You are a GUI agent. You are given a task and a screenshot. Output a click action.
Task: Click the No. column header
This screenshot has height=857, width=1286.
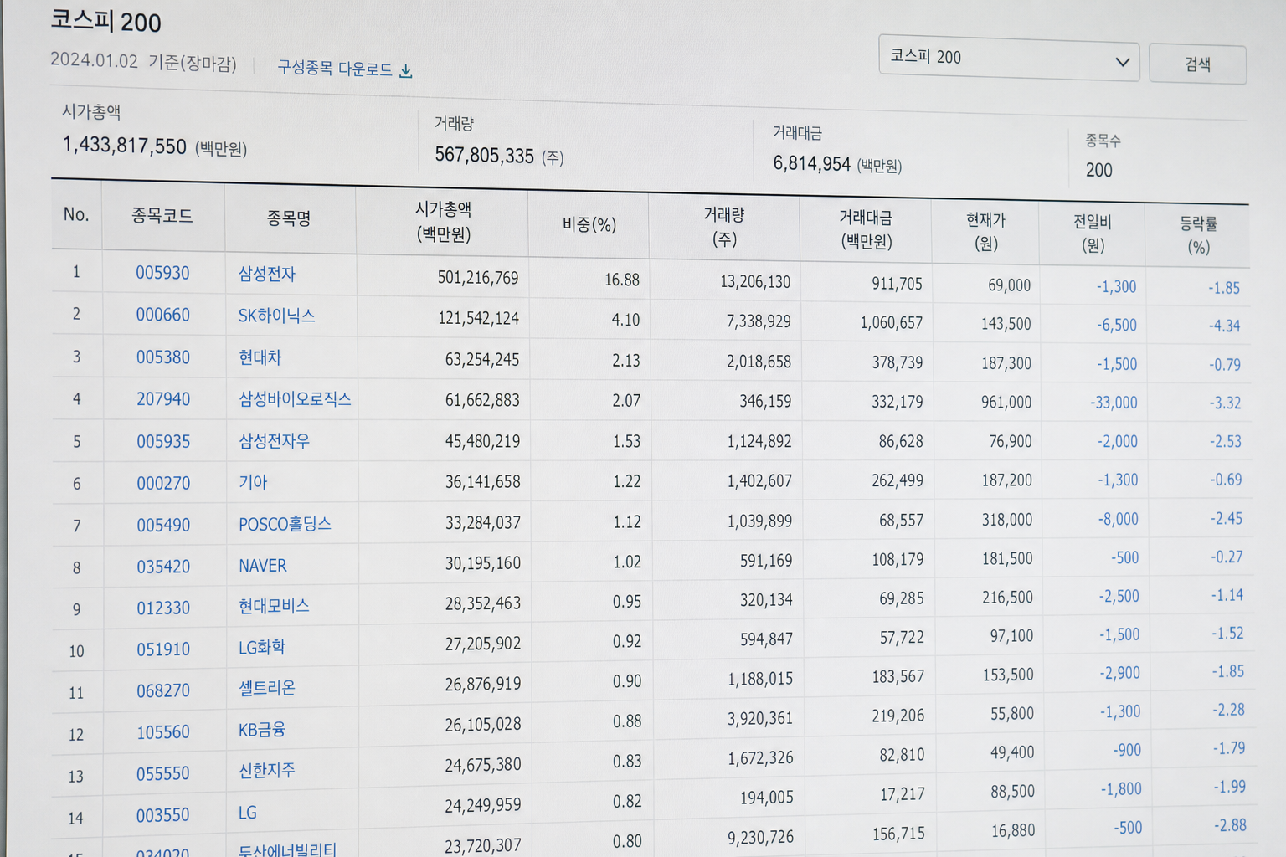tap(76, 214)
